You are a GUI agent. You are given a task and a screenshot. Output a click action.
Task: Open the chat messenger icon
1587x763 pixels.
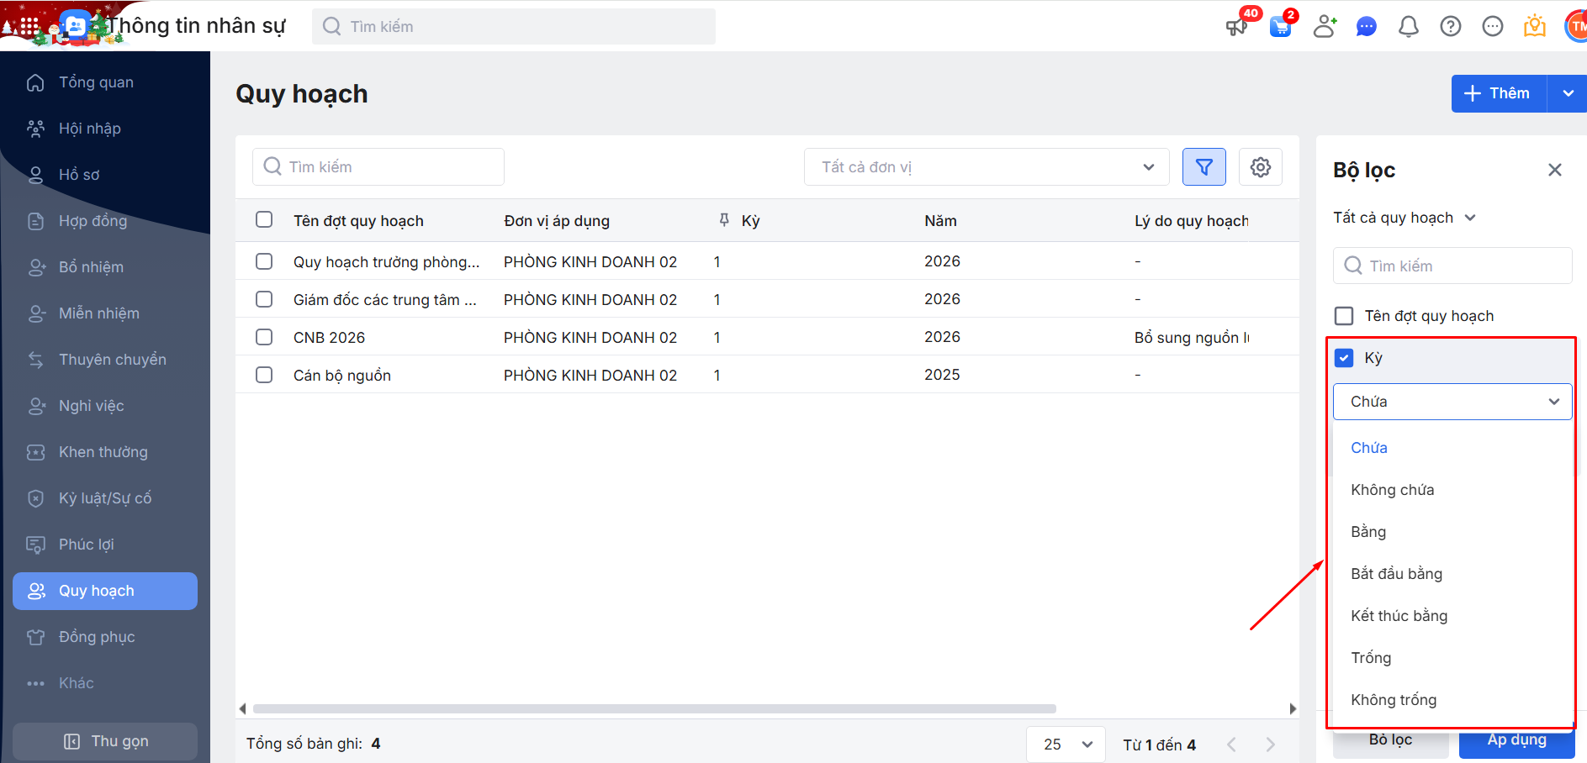(1366, 27)
